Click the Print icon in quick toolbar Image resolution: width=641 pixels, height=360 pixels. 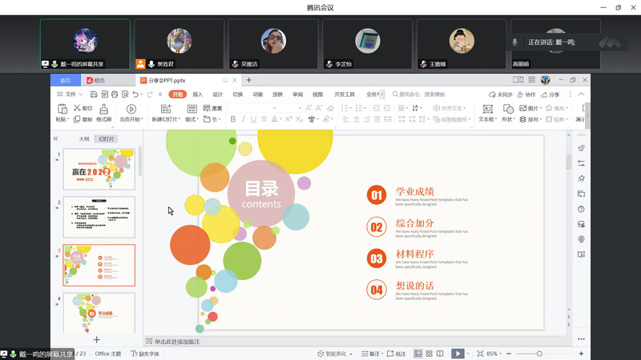click(x=115, y=94)
